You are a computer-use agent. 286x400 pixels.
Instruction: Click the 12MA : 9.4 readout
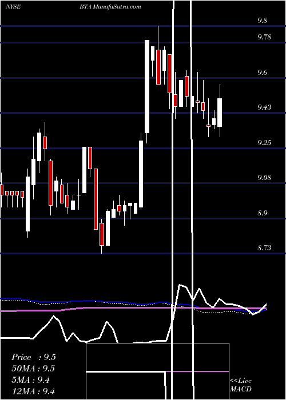pyautogui.click(x=33, y=391)
